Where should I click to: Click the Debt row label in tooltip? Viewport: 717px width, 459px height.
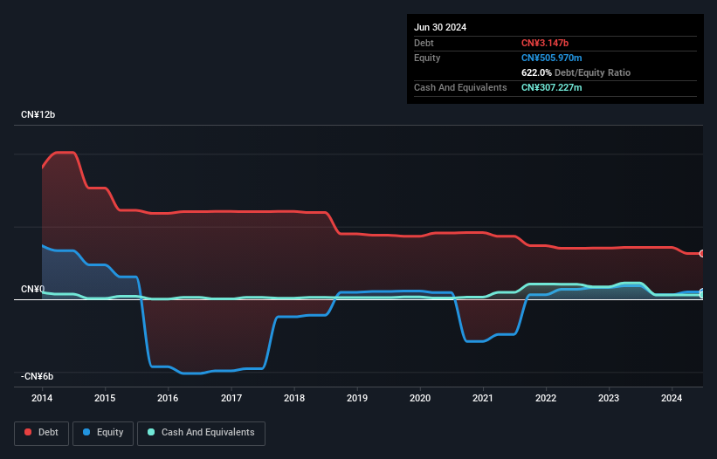coord(424,43)
